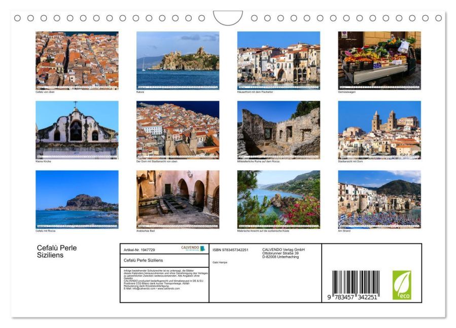
Task: Select the Gemüsewagen vegetable cart photo
Action: (379, 60)
